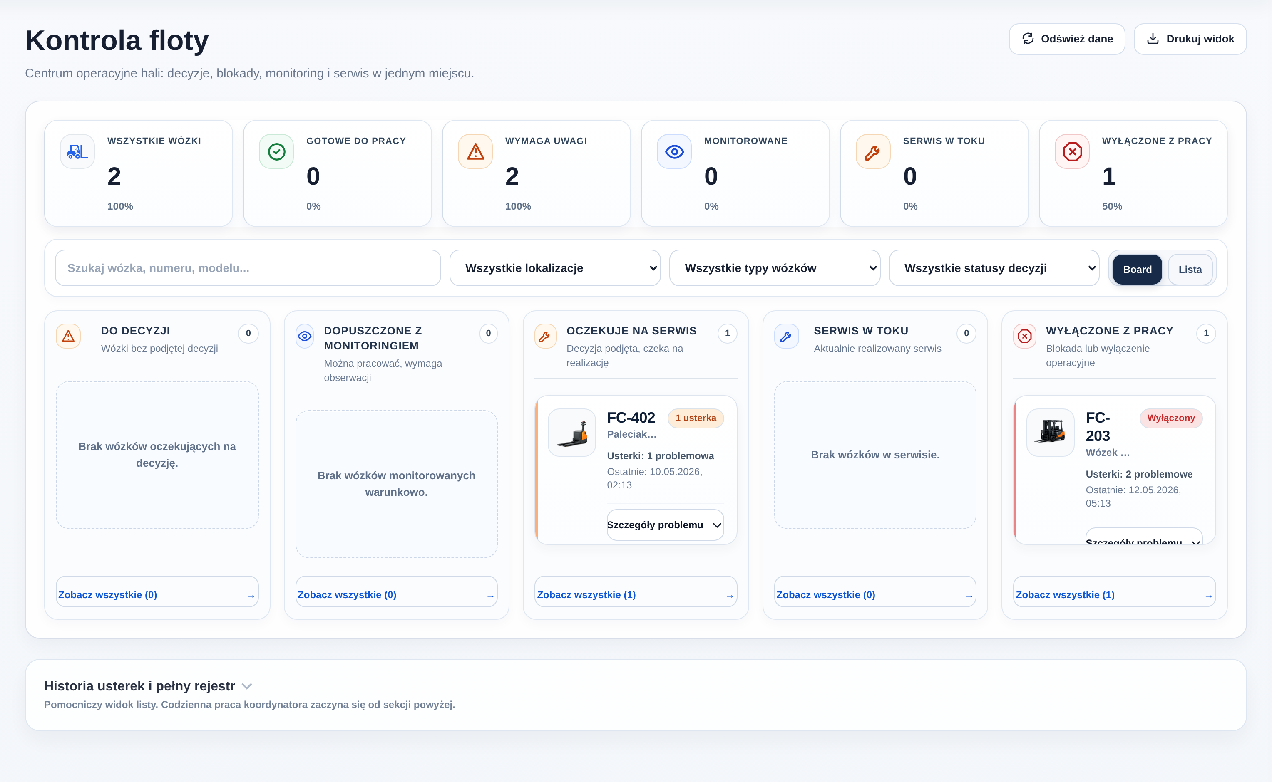Open the Wszystkie lokalizacje dropdown
The image size is (1272, 782).
[555, 268]
